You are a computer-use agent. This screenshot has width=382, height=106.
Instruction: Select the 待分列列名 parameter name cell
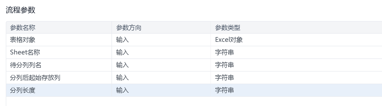click(26, 65)
